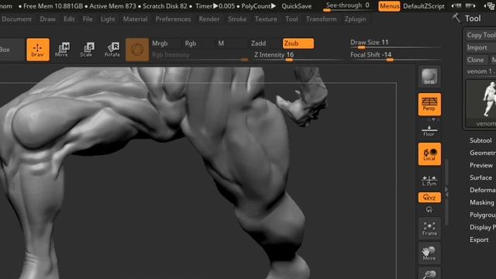Click the Clone button
The width and height of the screenshot is (496, 279).
tap(475, 60)
